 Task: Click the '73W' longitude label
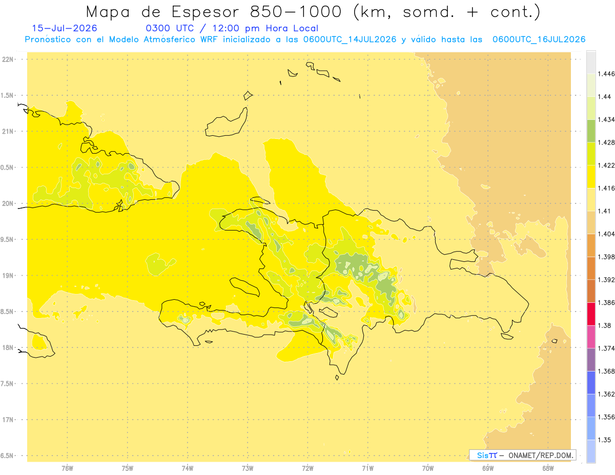point(248,468)
